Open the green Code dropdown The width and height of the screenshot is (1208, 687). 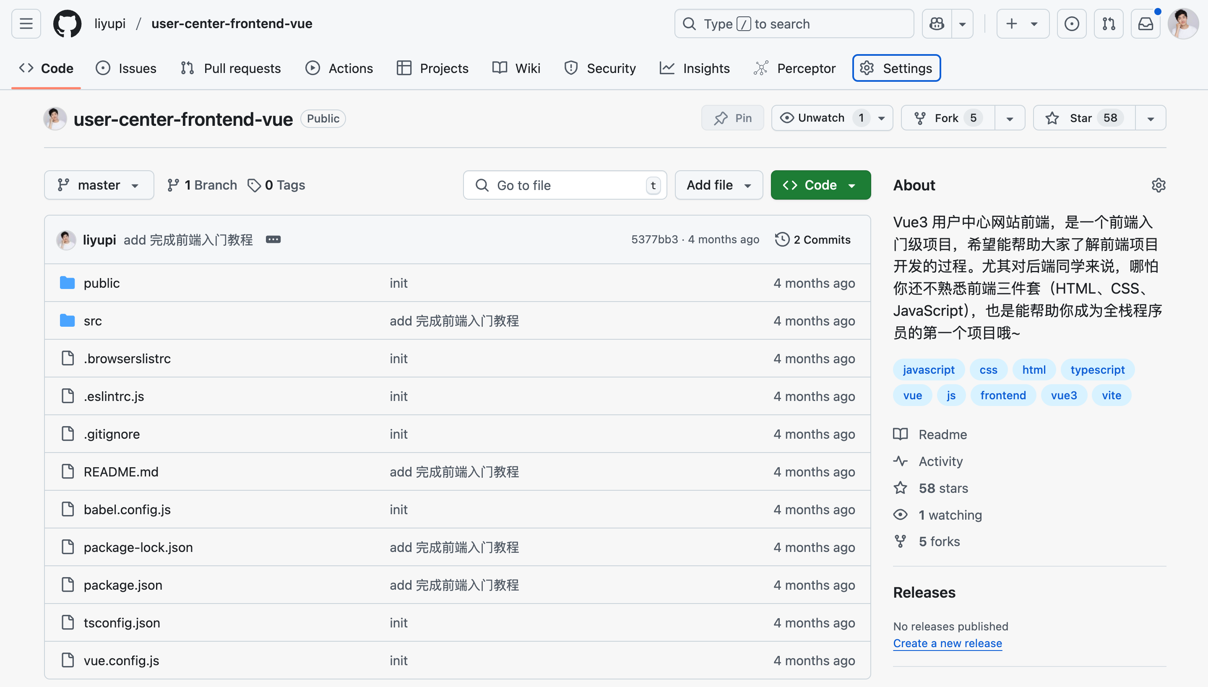coord(820,185)
